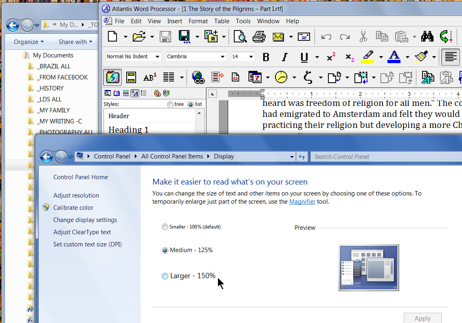The image size is (462, 323).
Task: Click the Insert hyperlink globe icon
Action: point(198,77)
